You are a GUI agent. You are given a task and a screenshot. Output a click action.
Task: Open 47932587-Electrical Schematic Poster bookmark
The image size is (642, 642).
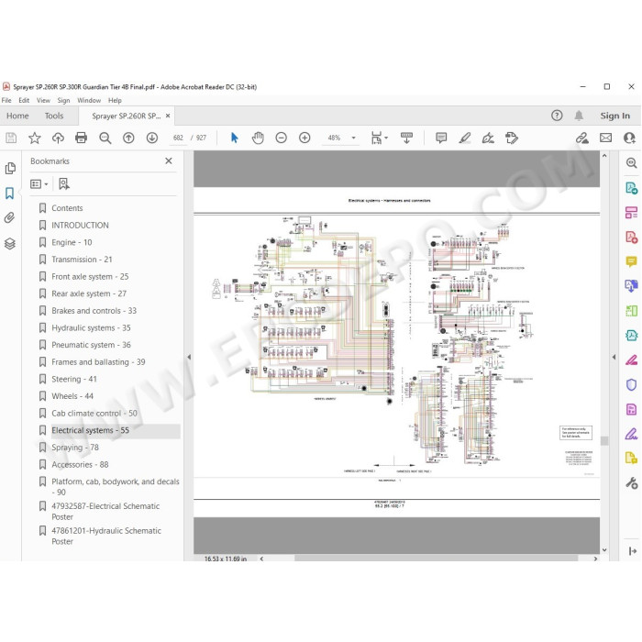coord(105,512)
